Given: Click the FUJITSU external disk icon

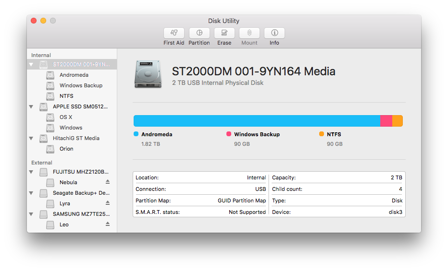Looking at the screenshot, I should coord(43,172).
